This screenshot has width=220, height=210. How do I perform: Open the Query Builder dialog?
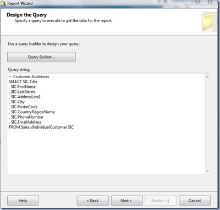click(41, 57)
